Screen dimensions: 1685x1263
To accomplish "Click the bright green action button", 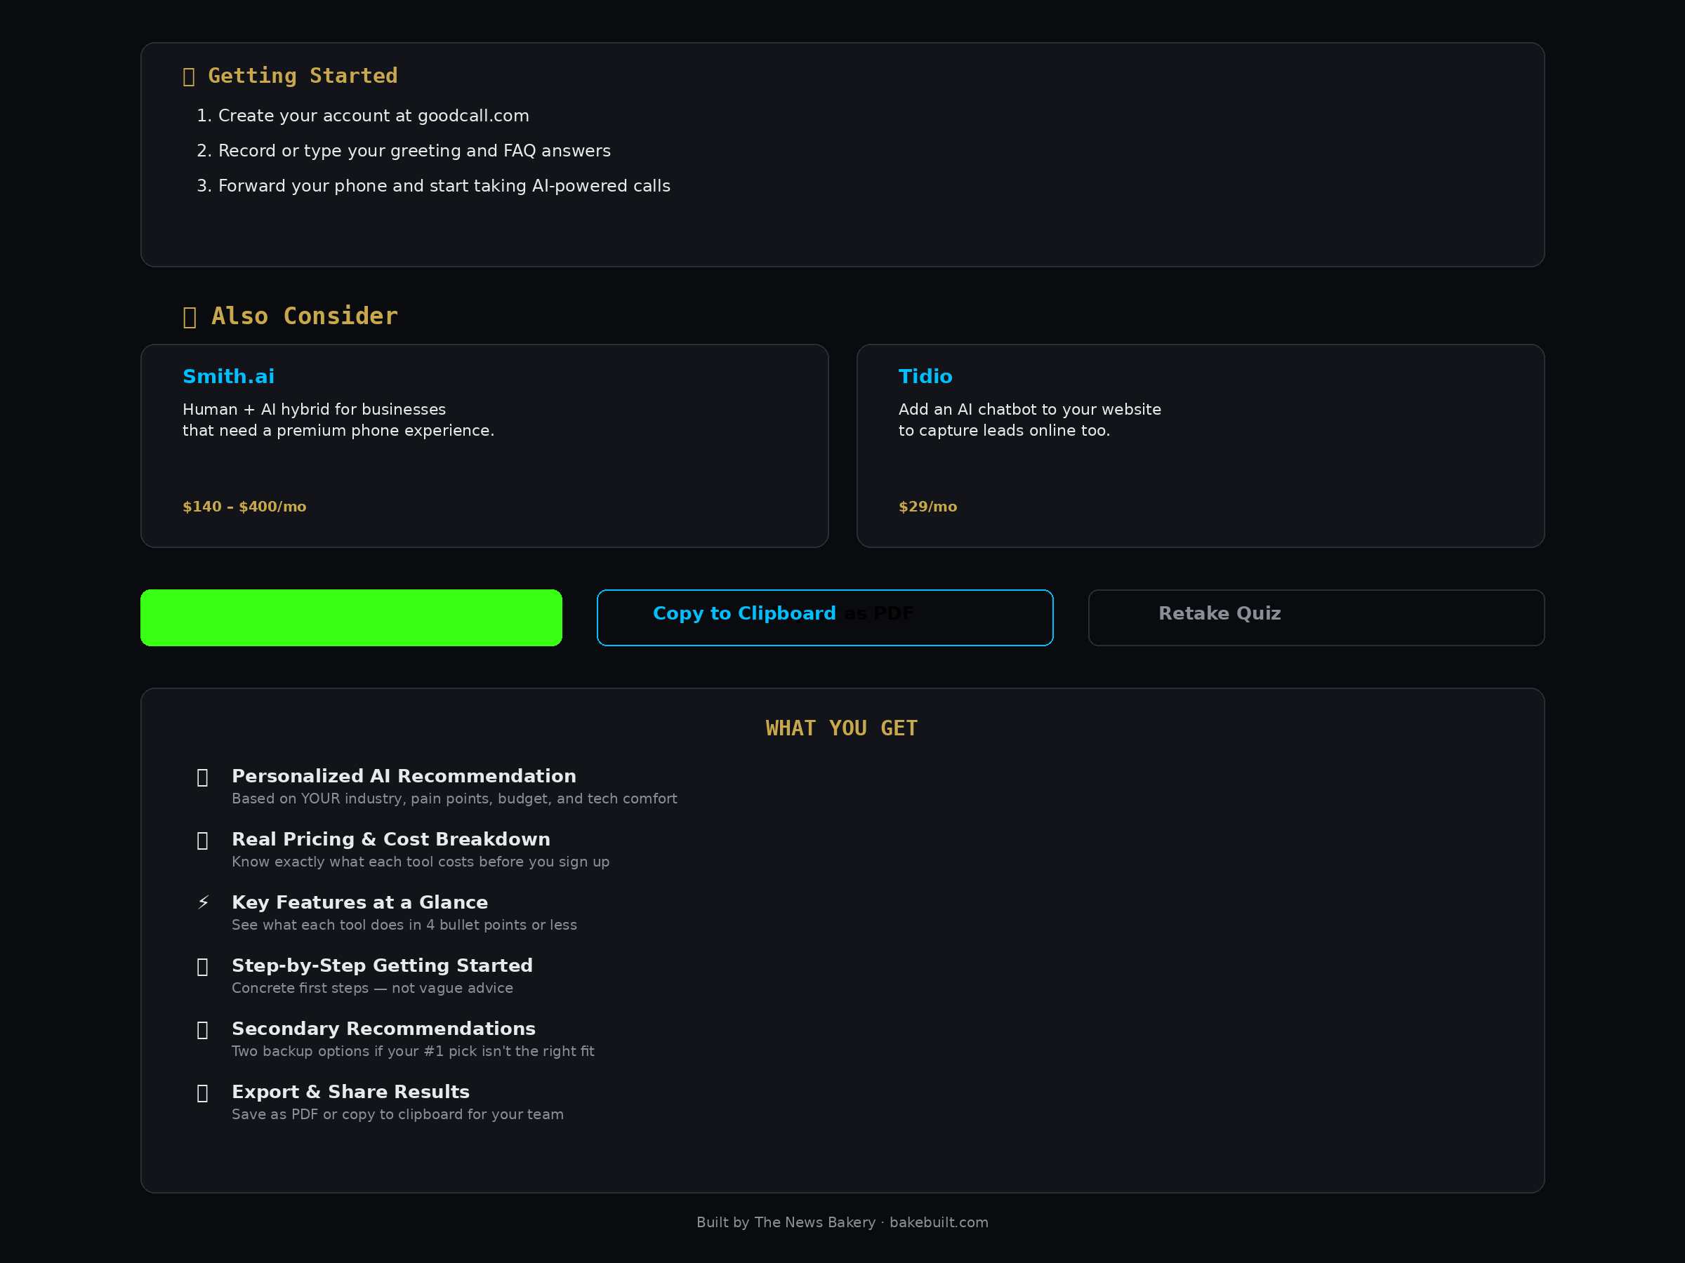I will tap(351, 617).
